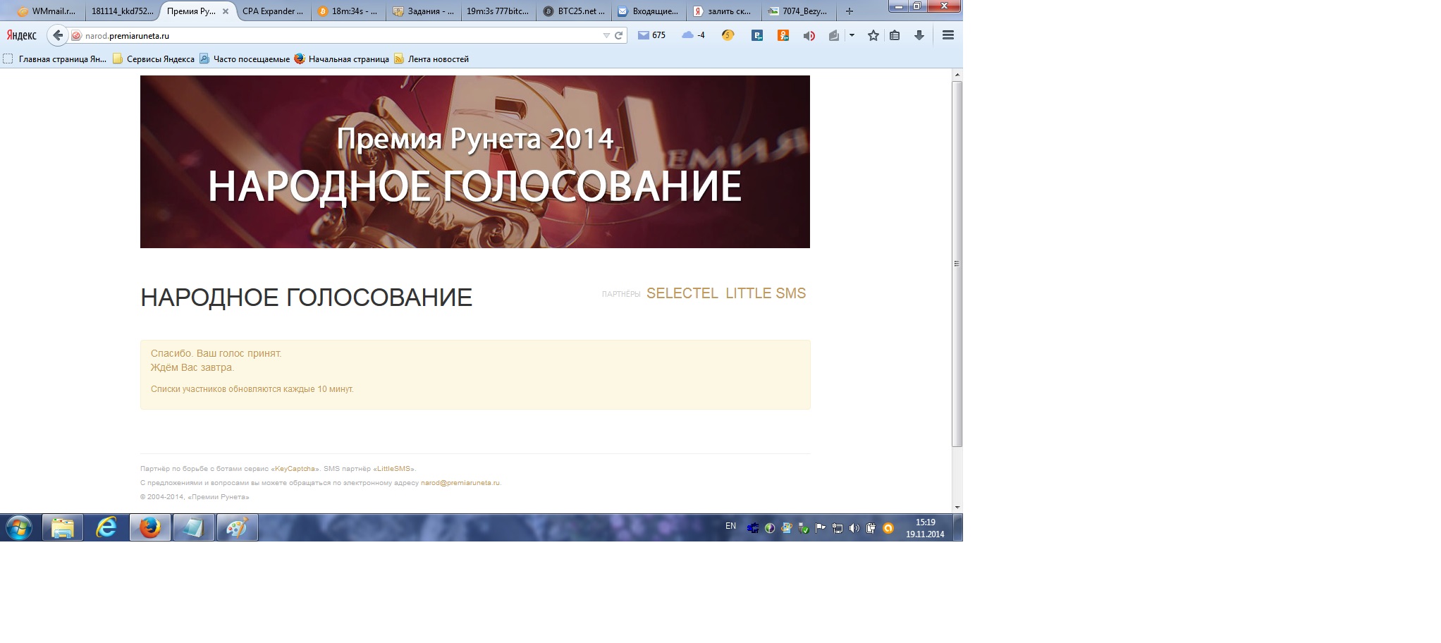Switch to the WMmail.r... tab

(47, 11)
